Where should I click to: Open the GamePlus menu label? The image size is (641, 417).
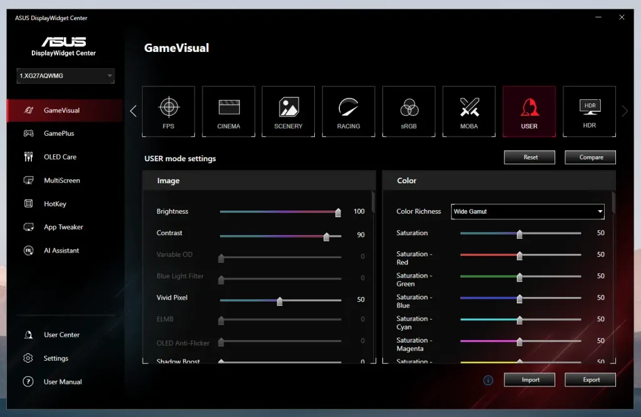point(59,134)
